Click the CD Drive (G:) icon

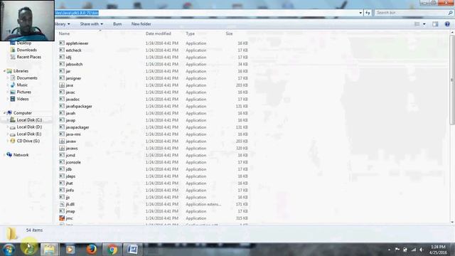pyautogui.click(x=13, y=141)
